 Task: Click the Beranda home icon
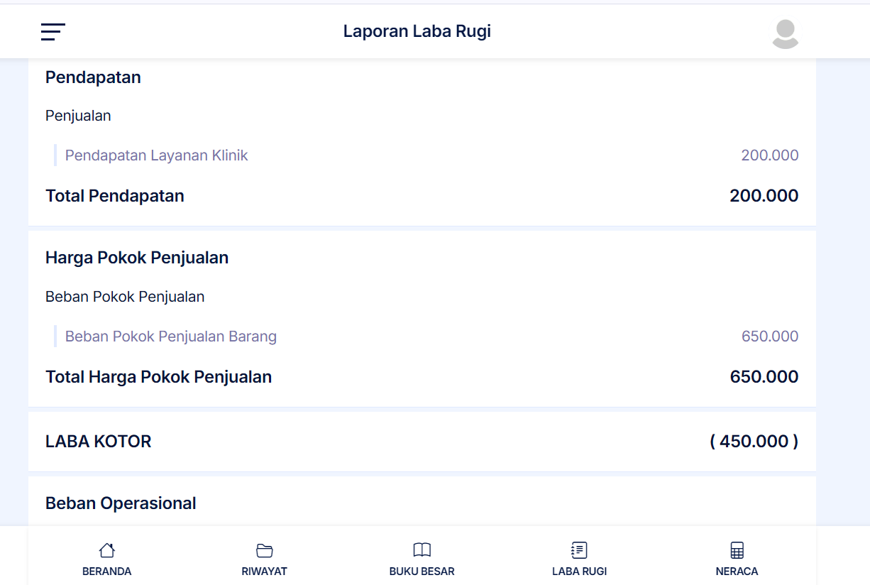(106, 550)
